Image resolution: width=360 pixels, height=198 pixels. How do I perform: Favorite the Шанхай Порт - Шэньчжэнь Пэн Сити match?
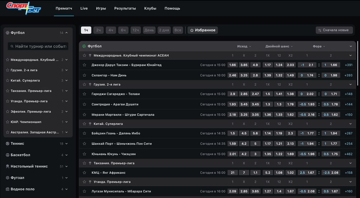point(84,143)
